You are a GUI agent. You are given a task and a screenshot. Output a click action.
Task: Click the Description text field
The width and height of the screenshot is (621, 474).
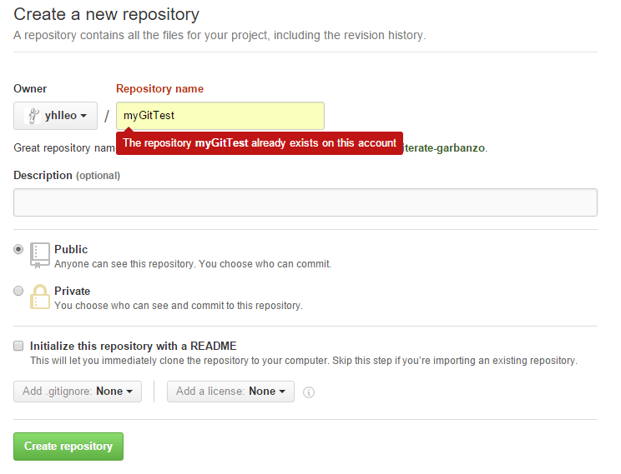(305, 202)
